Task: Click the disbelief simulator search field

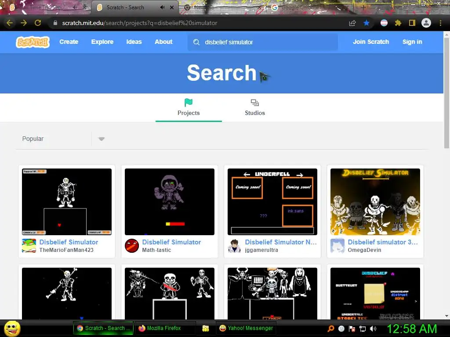Action: click(263, 42)
